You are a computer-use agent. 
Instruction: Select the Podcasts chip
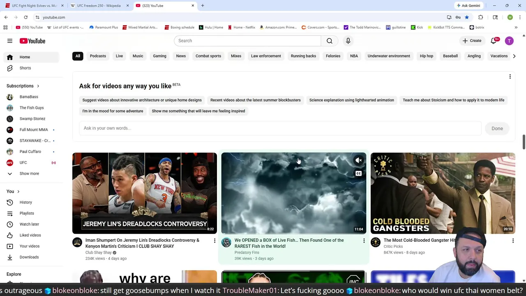click(98, 56)
